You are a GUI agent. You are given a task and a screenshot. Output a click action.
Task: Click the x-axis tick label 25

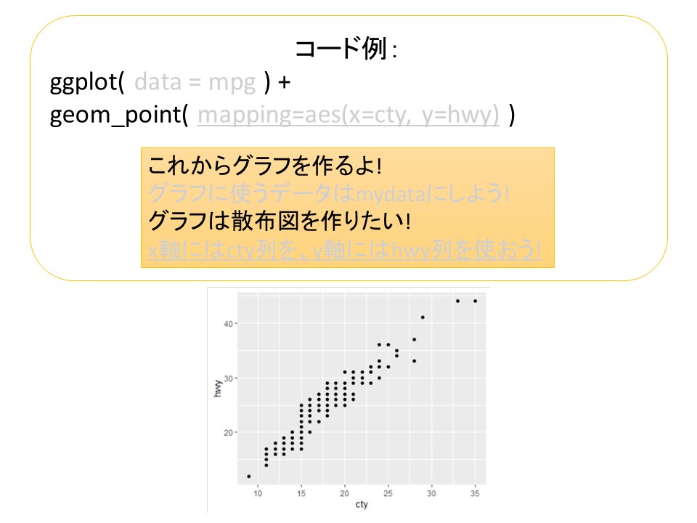click(x=388, y=492)
